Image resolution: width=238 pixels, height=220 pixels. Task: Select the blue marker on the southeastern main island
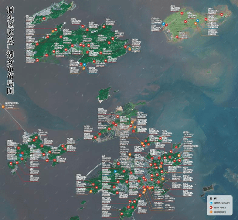(x=115, y=171)
